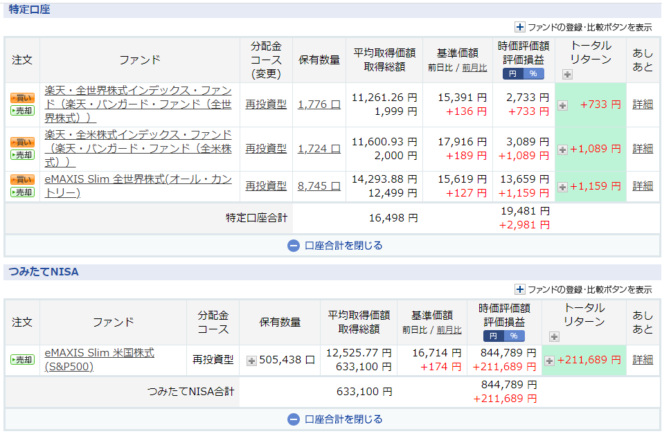Open 詳細 for 楽天・全米株式 fund row
Screen dimensions: 662x436
coord(643,149)
